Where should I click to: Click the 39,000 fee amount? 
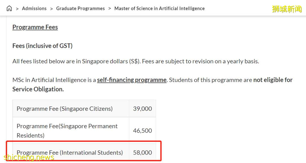[x=142, y=108]
